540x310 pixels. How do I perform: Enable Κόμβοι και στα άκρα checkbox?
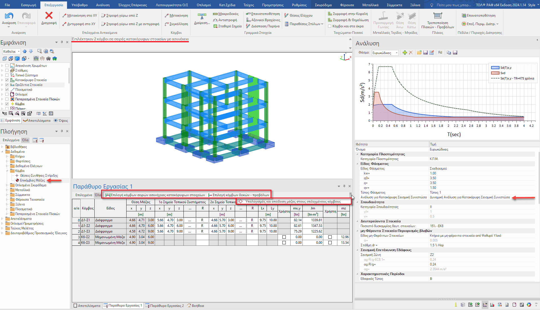pos(330,26)
